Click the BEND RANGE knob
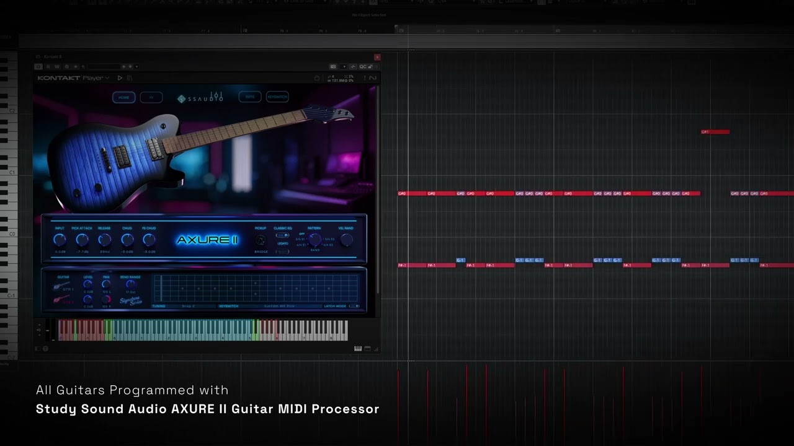 coord(130,284)
